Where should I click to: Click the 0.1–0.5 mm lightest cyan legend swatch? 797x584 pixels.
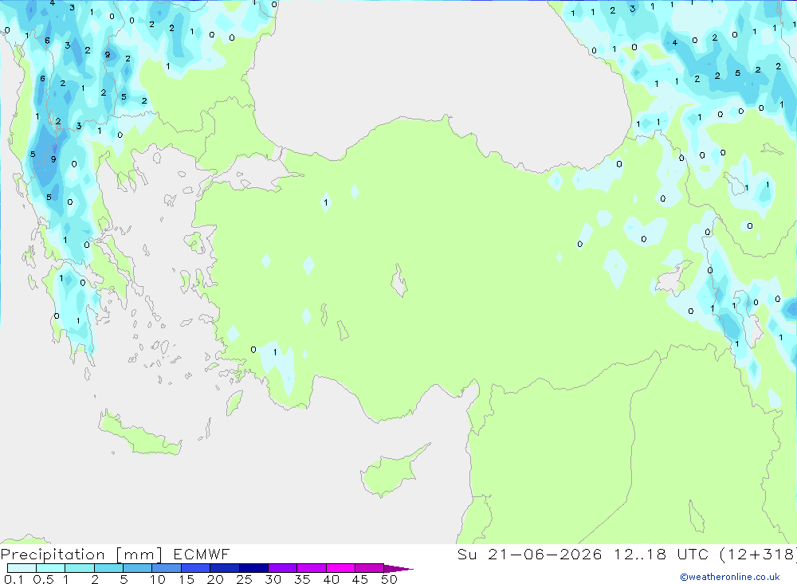point(22,568)
